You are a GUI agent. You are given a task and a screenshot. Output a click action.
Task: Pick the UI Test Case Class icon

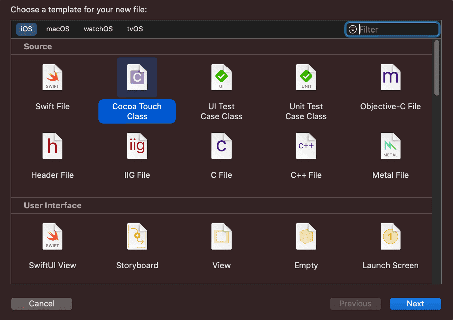click(x=221, y=78)
